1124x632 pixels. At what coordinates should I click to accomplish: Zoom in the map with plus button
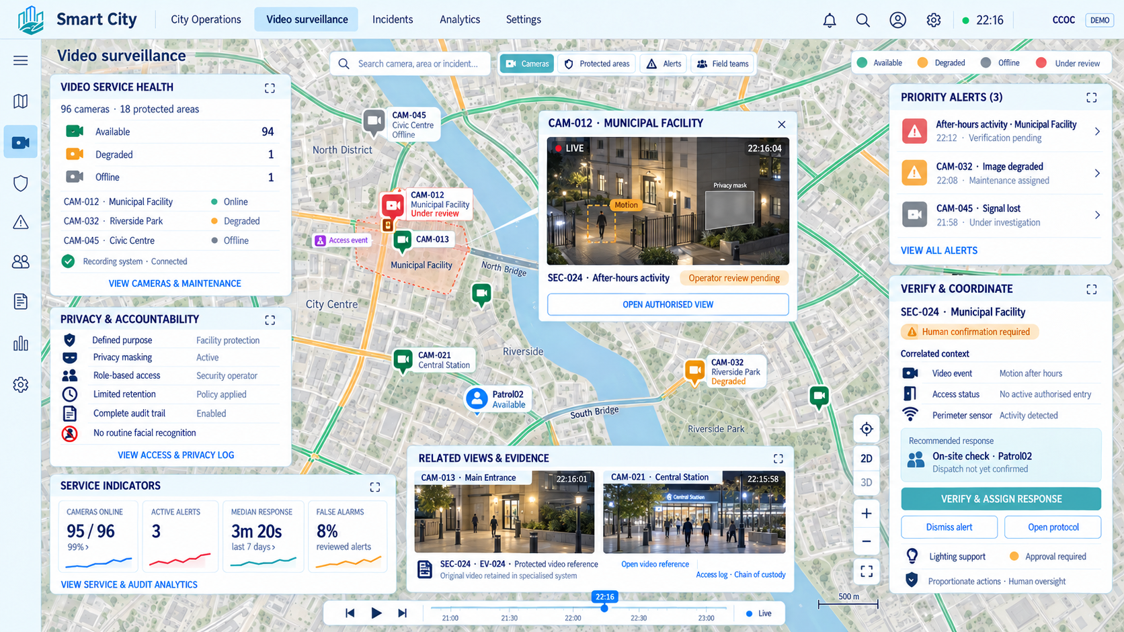pos(867,514)
